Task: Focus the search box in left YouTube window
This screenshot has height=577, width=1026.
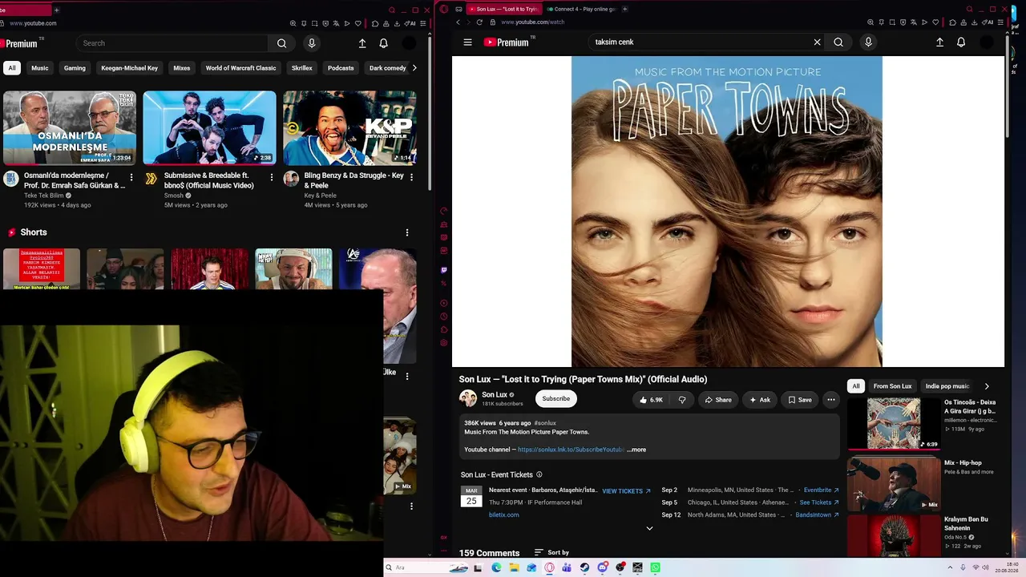Action: [172, 43]
